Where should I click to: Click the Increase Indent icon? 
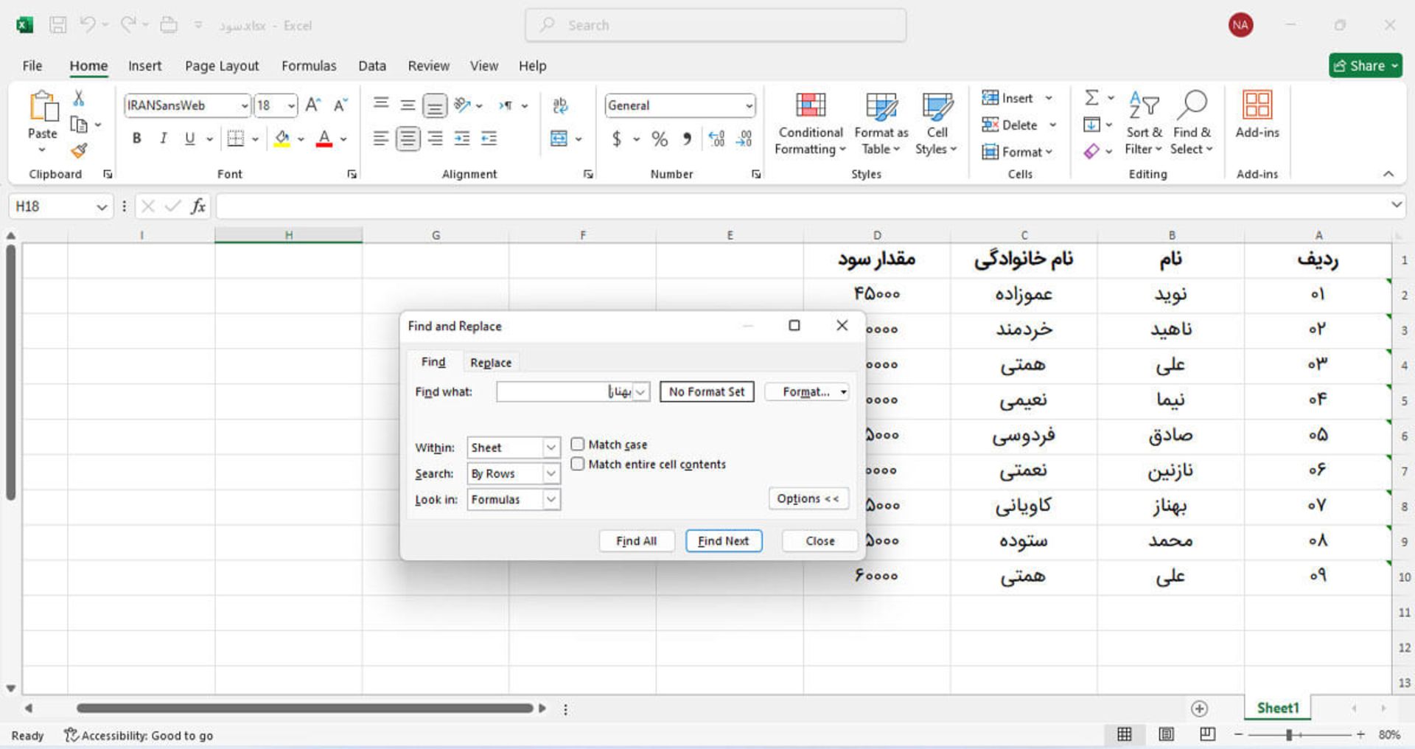point(489,139)
